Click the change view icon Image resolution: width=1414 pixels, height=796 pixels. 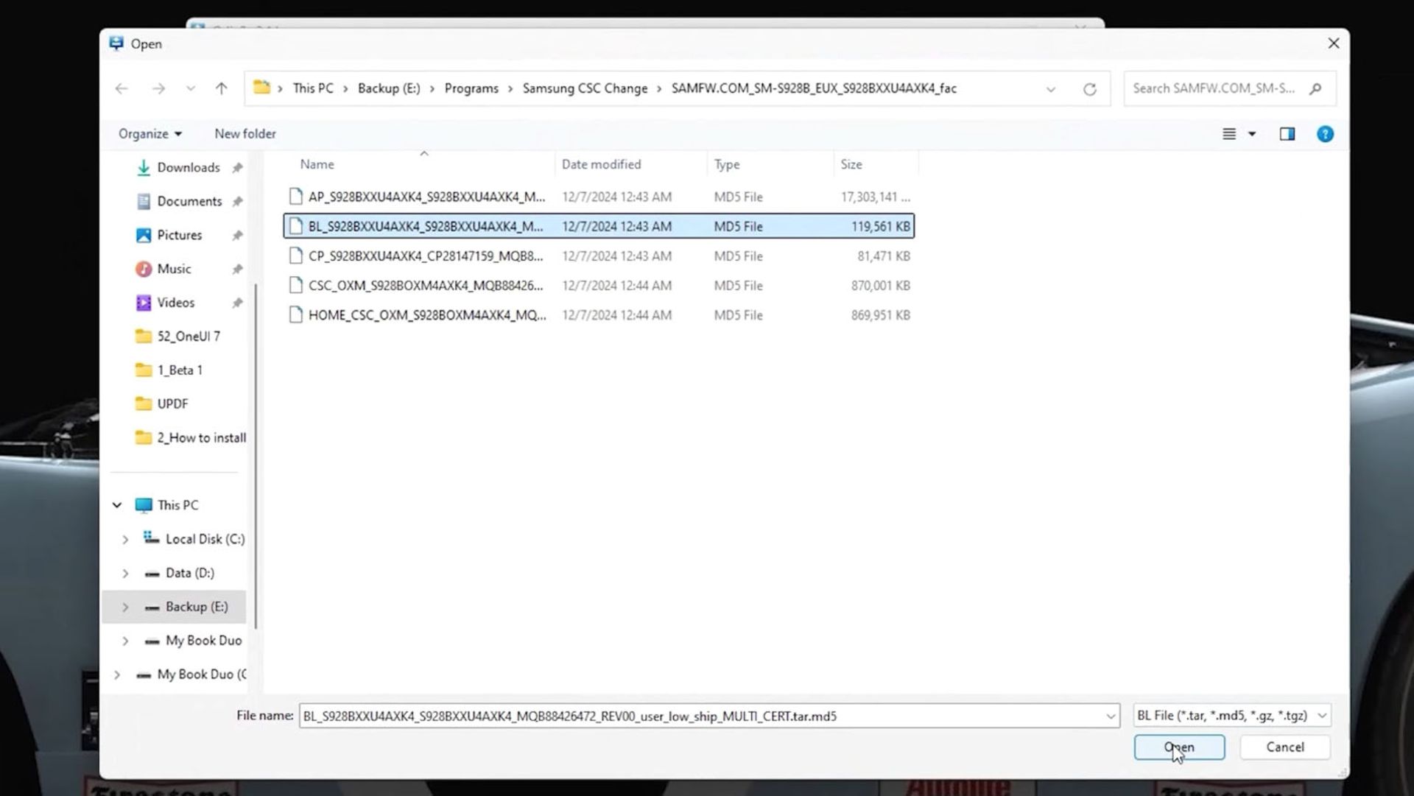tap(1229, 134)
